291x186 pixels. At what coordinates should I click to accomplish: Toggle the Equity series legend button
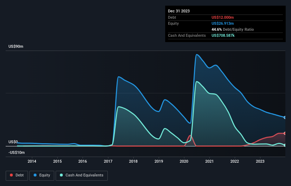pos(42,175)
